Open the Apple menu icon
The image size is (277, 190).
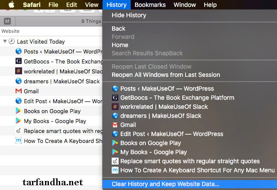[x=12, y=5]
